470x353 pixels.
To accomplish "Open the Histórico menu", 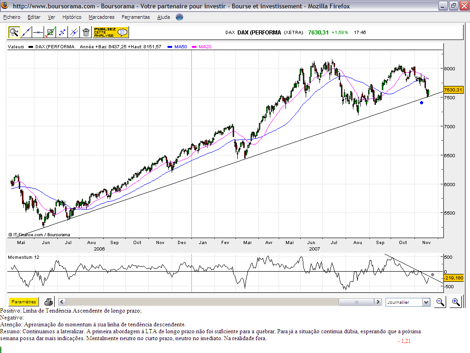I will pyautogui.click(x=72, y=17).
